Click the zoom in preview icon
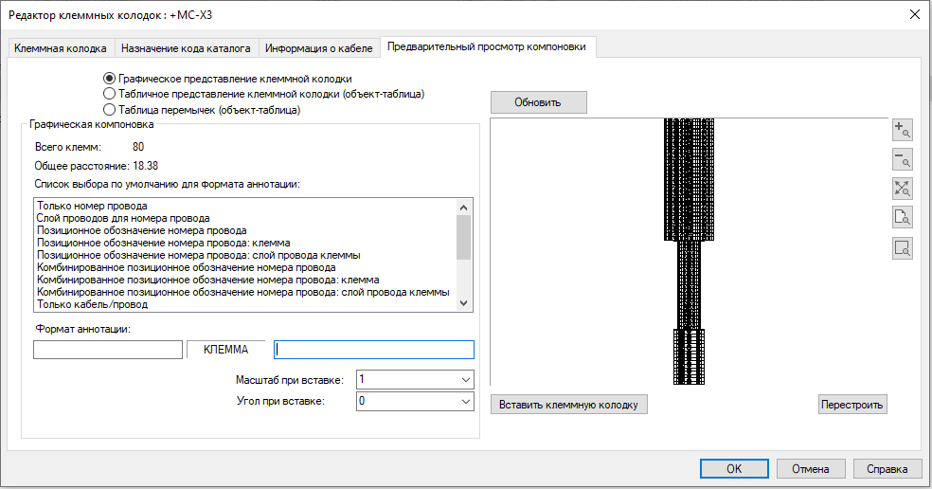932x489 pixels. click(903, 130)
